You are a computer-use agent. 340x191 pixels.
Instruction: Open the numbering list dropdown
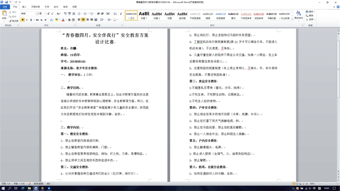(x=88, y=14)
